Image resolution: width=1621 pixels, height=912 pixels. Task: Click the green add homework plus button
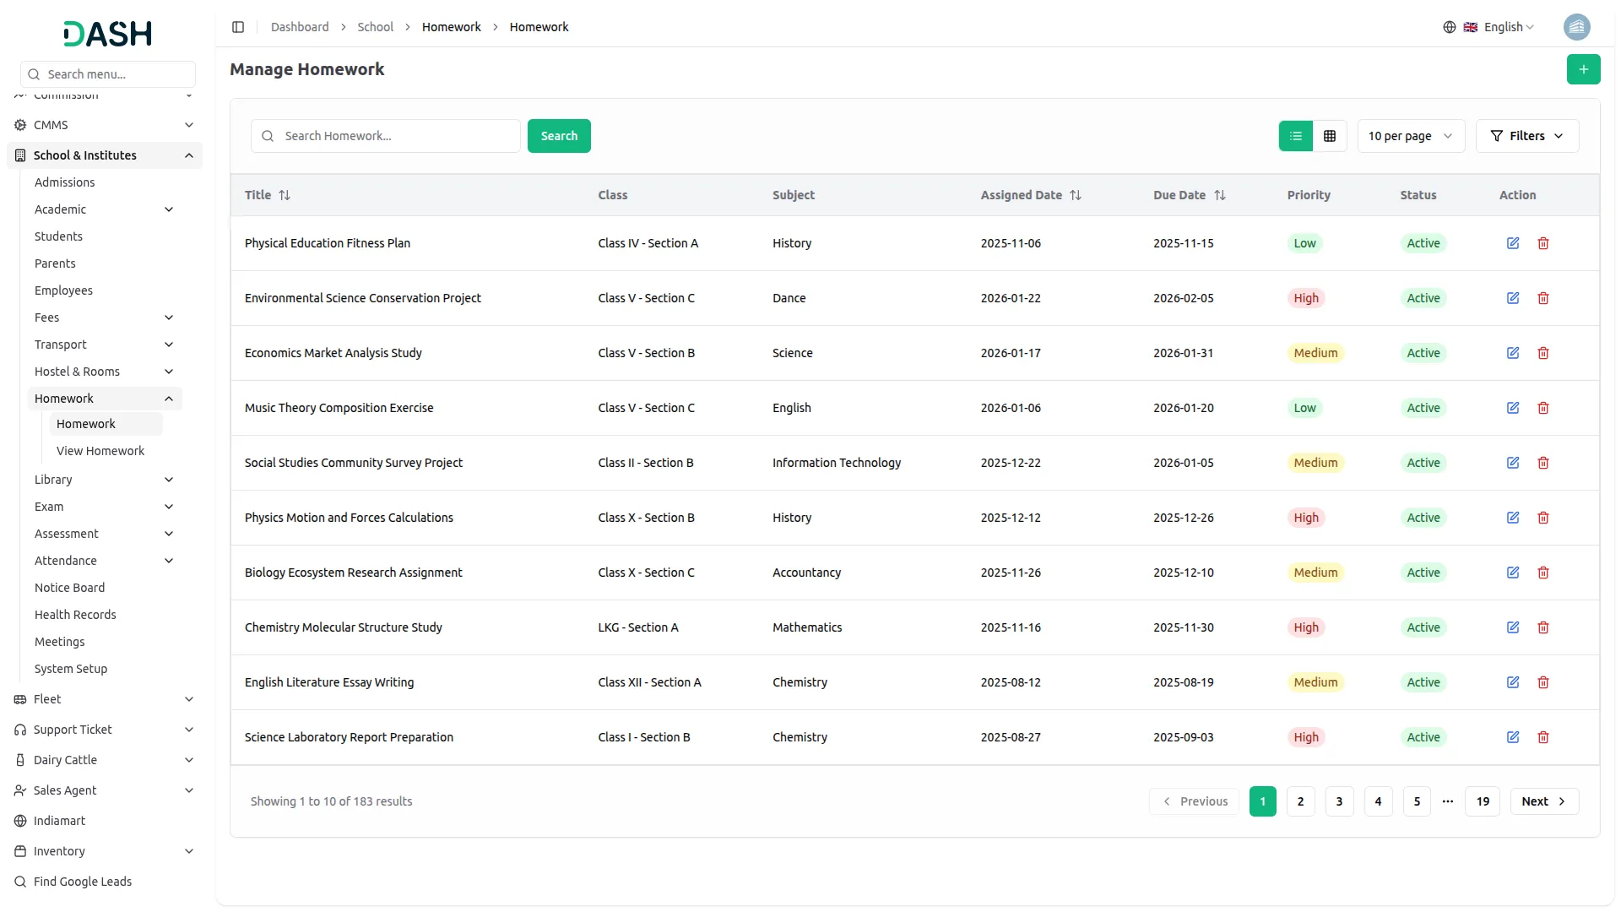pyautogui.click(x=1583, y=69)
